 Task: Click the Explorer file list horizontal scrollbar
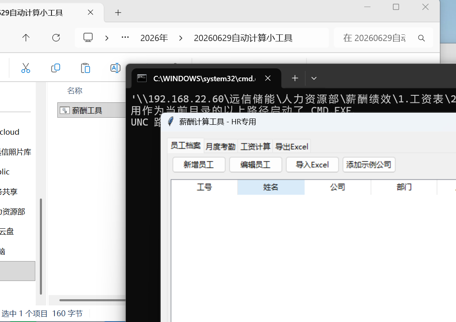pyautogui.click(x=93, y=300)
